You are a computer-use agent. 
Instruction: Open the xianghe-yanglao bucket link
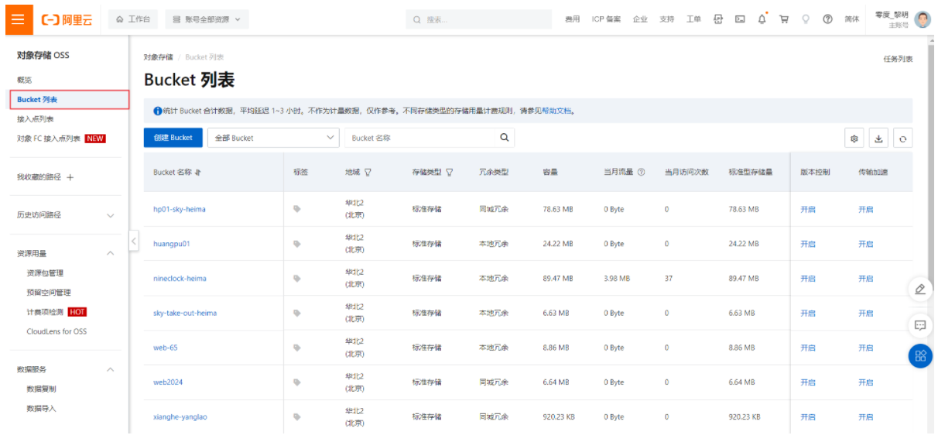(180, 416)
